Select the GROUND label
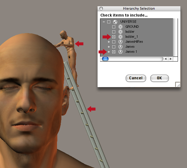Screen dimensions: 187x168 (x=132, y=27)
